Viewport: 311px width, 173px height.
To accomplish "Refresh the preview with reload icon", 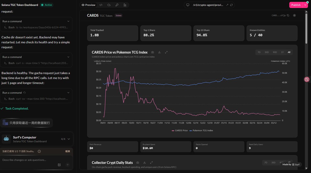I will (231, 5).
